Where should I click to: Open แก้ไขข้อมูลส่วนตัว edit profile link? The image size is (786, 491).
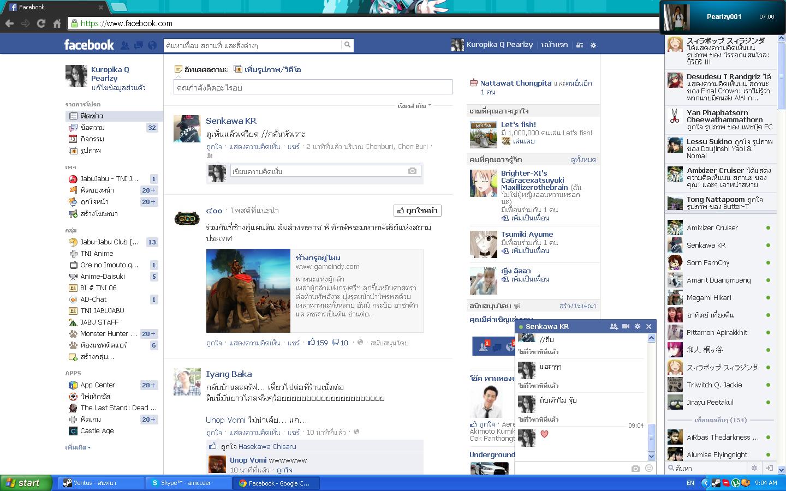(118, 88)
